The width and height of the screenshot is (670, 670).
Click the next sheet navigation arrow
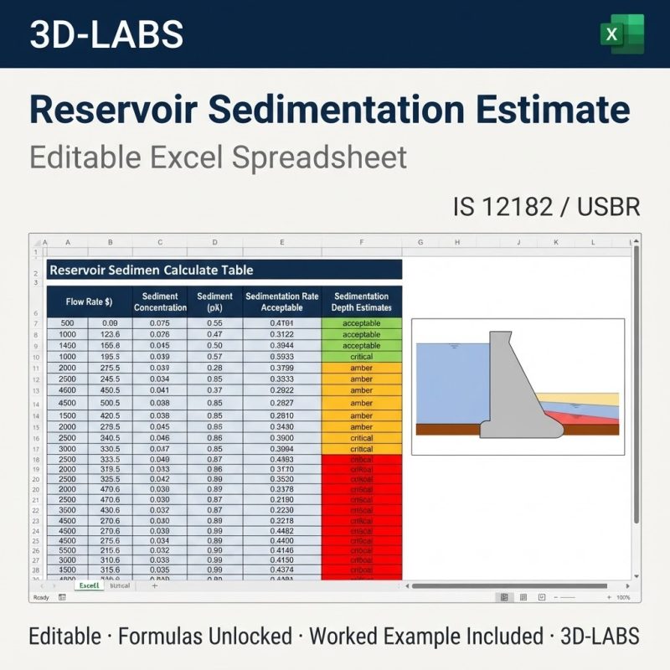pyautogui.click(x=54, y=585)
